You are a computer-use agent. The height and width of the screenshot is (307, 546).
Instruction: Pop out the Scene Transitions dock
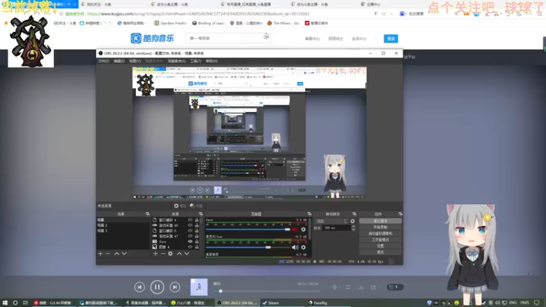[354, 214]
